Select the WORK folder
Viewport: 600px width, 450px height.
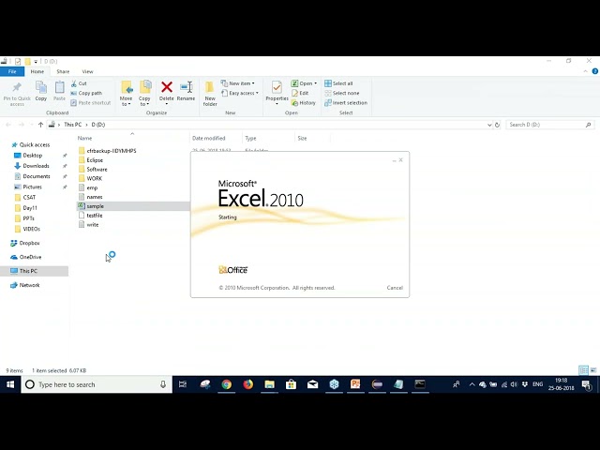click(90, 178)
